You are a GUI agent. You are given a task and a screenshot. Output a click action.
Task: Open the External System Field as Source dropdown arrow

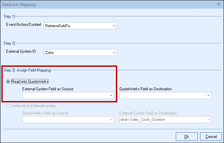click(x=111, y=95)
